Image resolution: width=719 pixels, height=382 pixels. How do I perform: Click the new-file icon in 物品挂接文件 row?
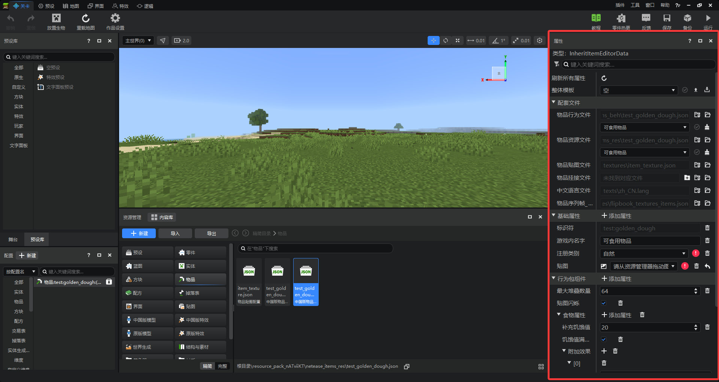coord(687,178)
